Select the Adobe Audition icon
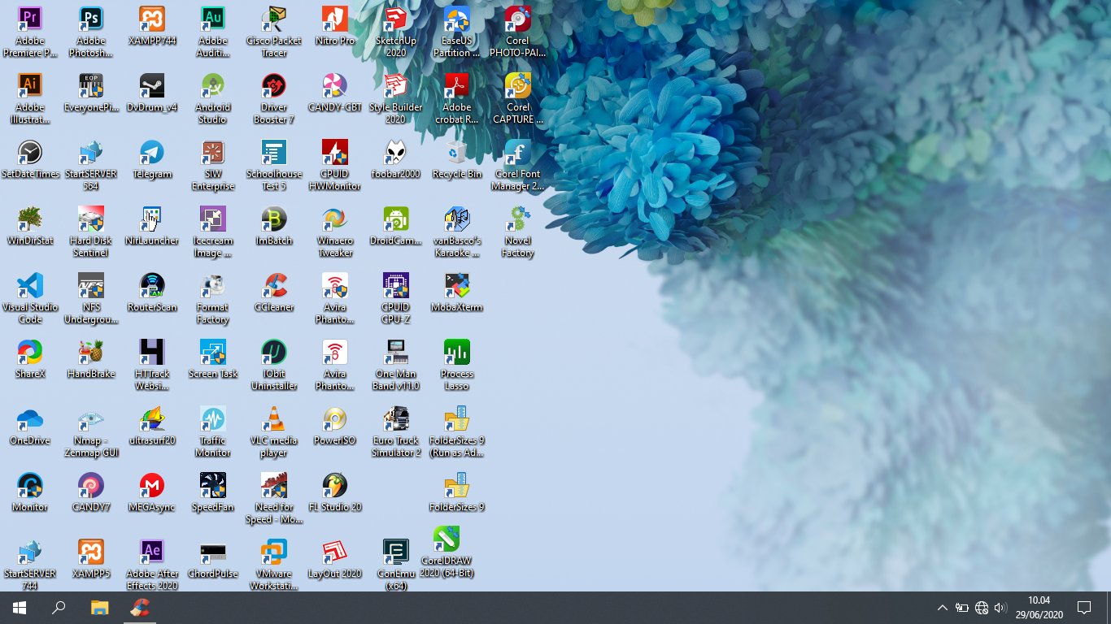The width and height of the screenshot is (1111, 624). [x=213, y=31]
